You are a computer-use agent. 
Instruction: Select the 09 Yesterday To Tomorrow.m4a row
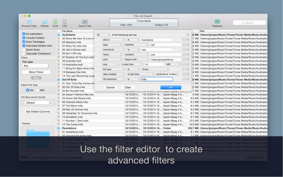tap(162, 113)
